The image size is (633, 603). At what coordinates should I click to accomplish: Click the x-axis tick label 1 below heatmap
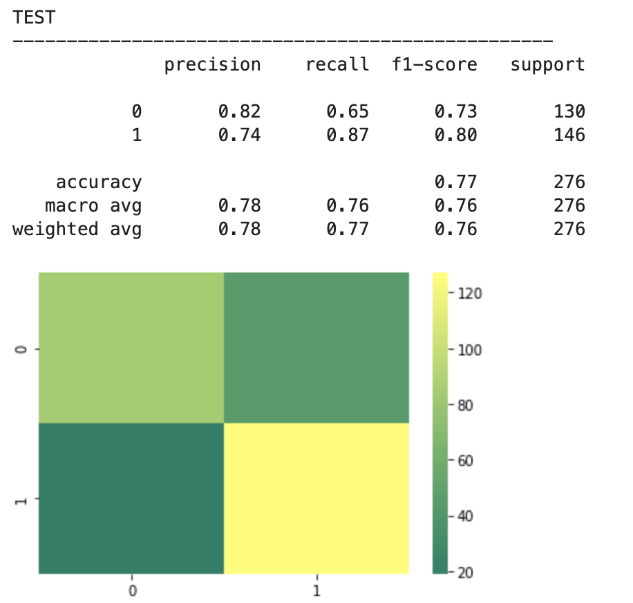(316, 591)
